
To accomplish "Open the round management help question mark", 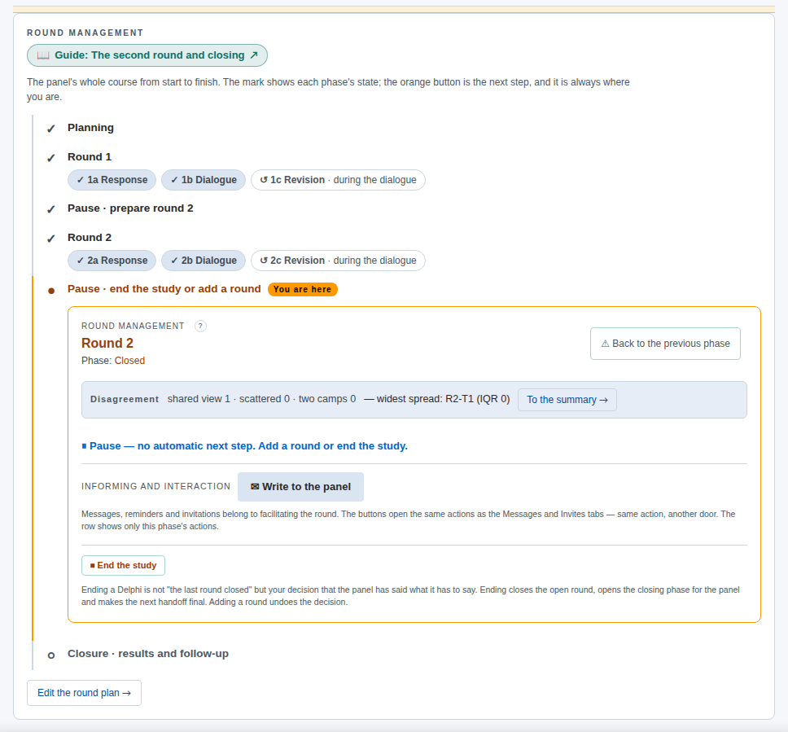I will tap(200, 326).
